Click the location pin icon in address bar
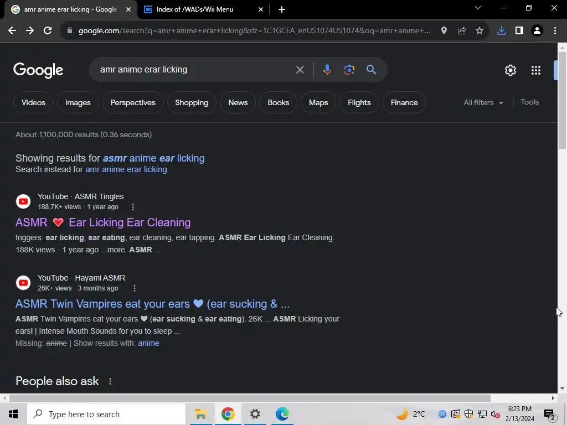Viewport: 567px width, 425px height. pos(444,31)
